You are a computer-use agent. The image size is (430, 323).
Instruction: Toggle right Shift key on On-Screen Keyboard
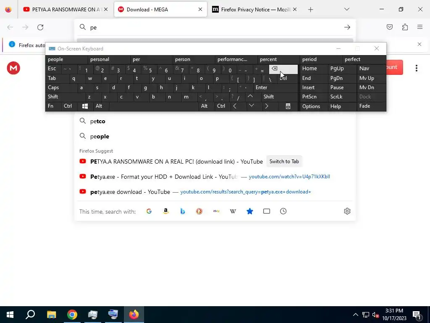280,97
